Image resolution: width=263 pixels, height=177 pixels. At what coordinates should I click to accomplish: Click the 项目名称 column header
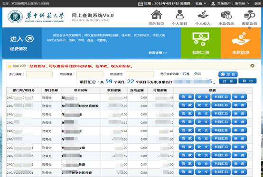coord(81,90)
